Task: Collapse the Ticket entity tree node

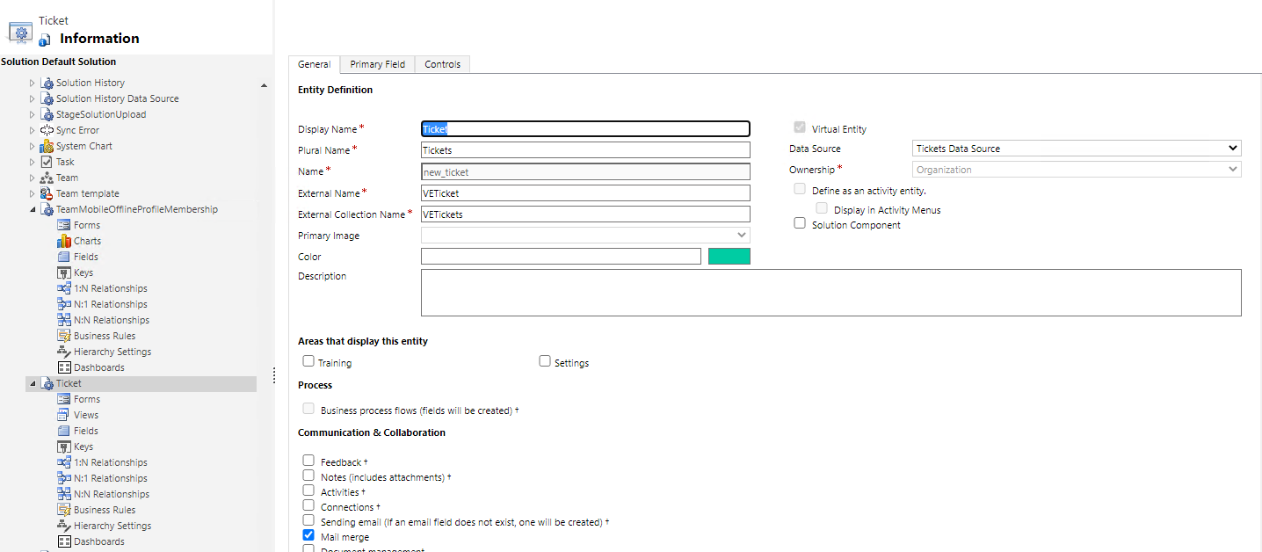Action: point(33,384)
